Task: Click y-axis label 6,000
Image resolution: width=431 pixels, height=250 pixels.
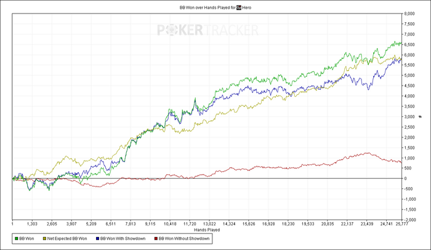Action: 409,55
